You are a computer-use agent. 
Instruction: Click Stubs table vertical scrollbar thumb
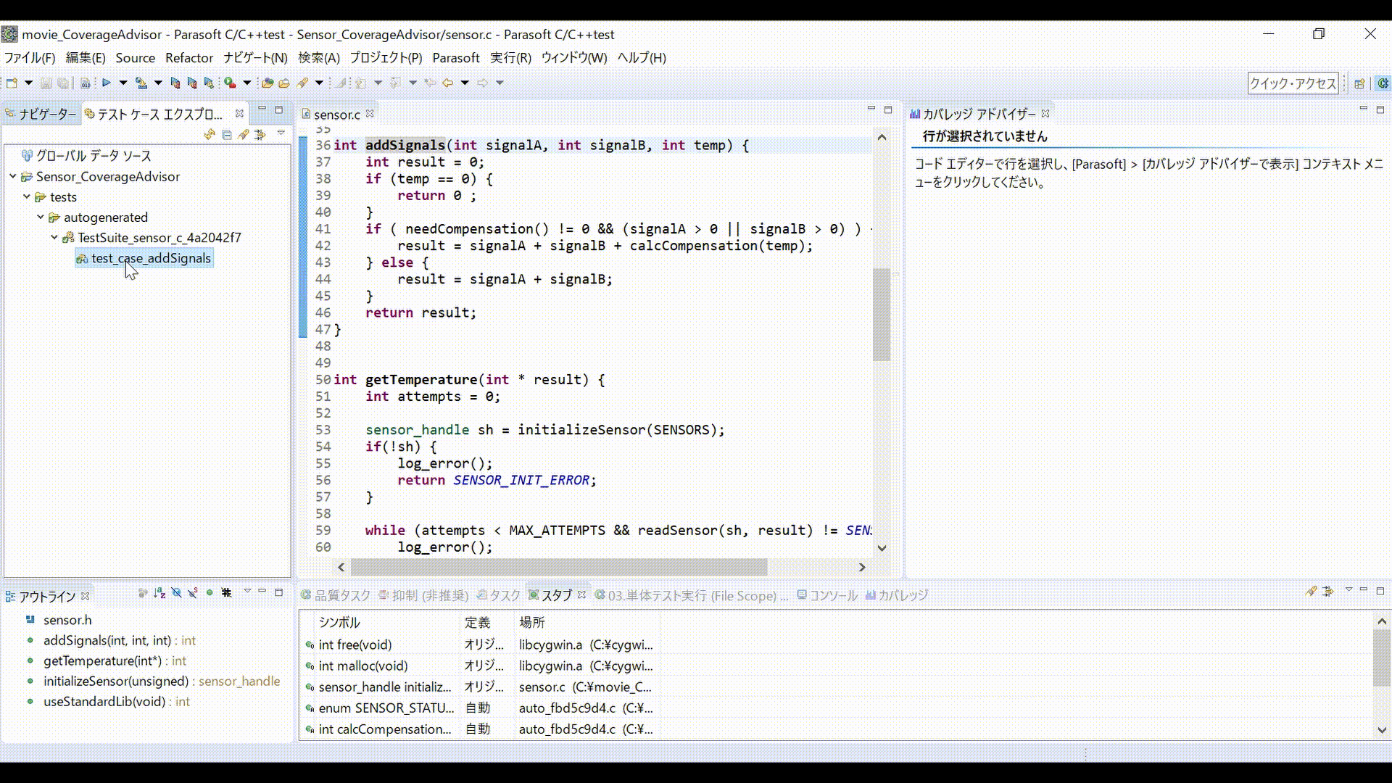click(1382, 658)
